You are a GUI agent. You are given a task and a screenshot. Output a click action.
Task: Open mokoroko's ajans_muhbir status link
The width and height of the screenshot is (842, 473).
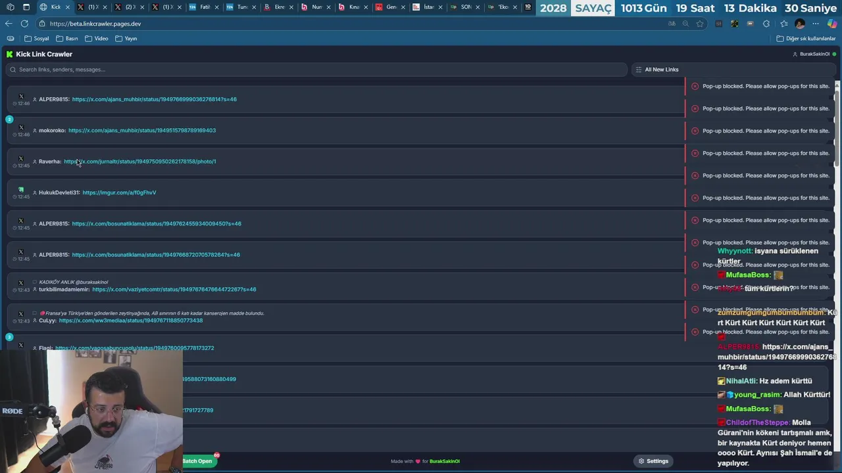click(142, 130)
